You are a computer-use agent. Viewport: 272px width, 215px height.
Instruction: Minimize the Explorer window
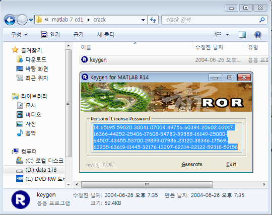(231, 8)
